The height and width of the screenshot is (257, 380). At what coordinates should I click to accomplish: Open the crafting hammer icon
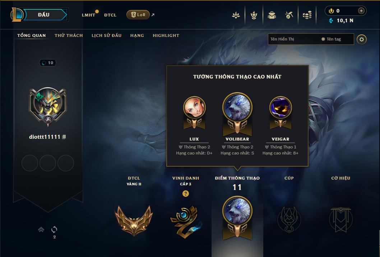click(289, 15)
